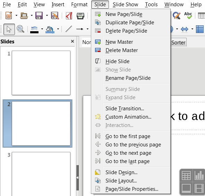Select the Line drawing tool
This screenshot has width=205, height=196.
point(69,29)
